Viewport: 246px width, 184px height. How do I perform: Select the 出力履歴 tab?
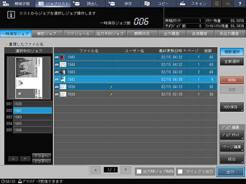(x=172, y=34)
